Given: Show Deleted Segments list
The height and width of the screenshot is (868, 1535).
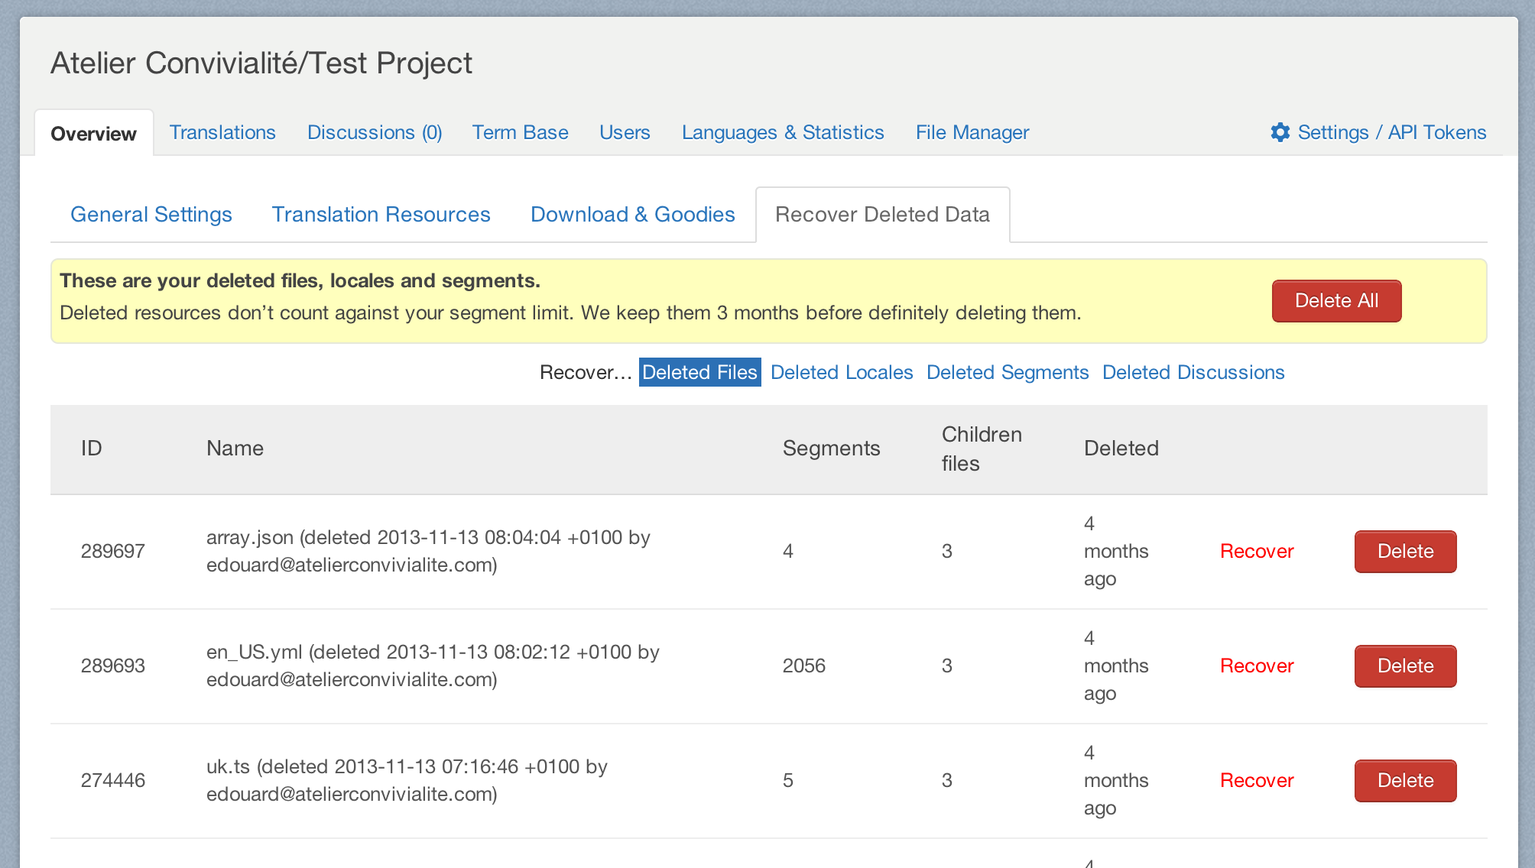Looking at the screenshot, I should 1008,372.
